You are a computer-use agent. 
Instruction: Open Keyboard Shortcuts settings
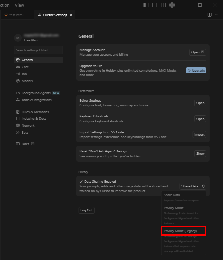click(200, 119)
